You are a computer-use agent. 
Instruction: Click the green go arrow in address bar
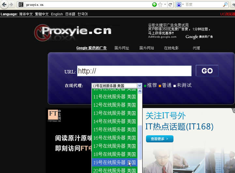point(154,5)
